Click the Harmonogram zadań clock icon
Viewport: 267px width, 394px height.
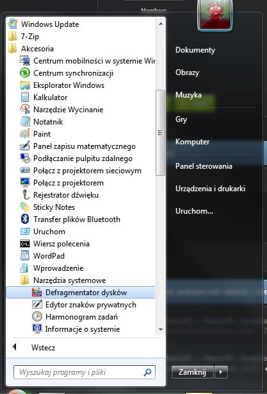[x=37, y=316]
